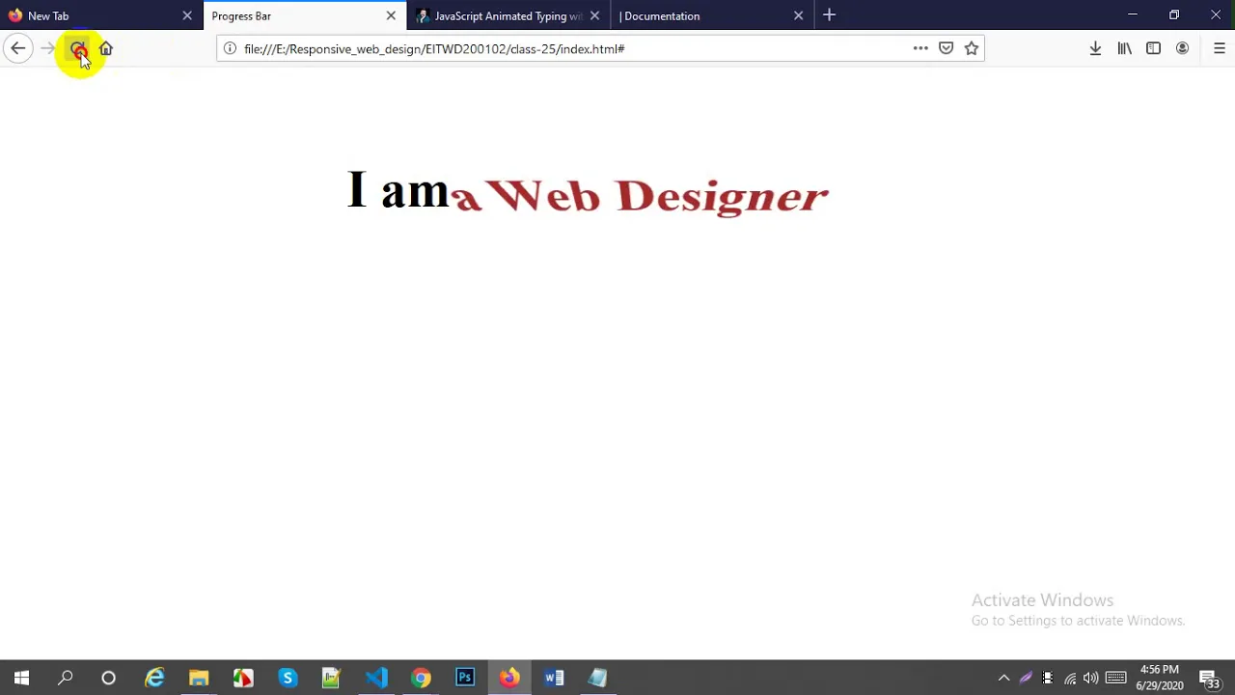The height and width of the screenshot is (695, 1235).
Task: Open Cortana circle on taskbar
Action: (x=109, y=678)
